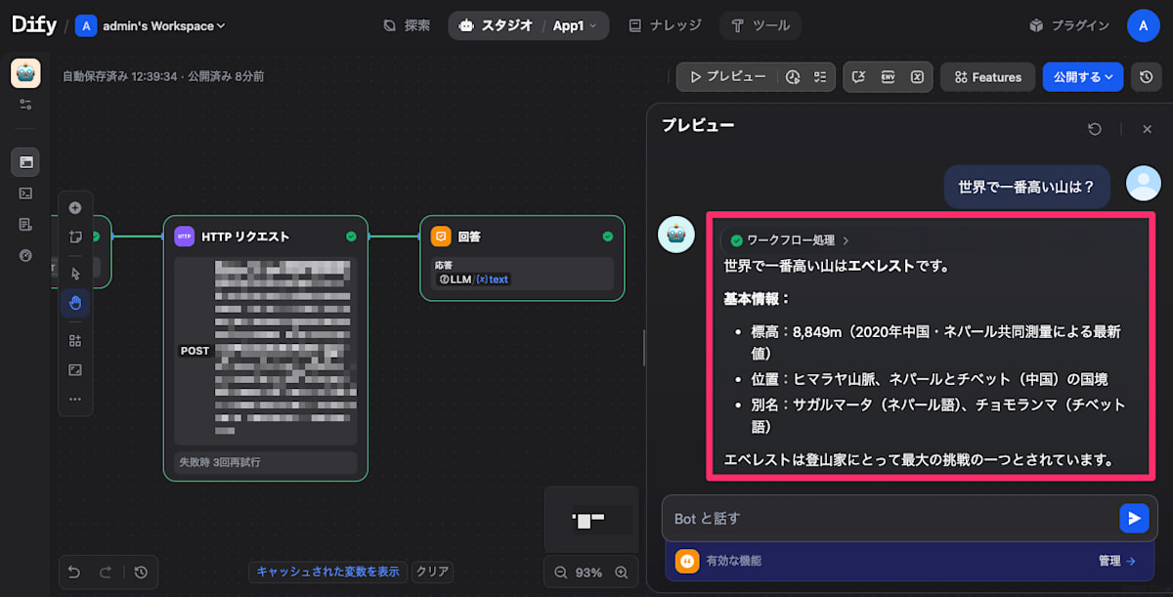Screen dimensions: 1173x597
Task: Click the クリア button
Action: (432, 573)
